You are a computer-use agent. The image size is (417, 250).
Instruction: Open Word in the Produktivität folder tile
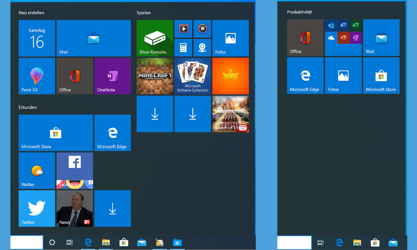344,25
